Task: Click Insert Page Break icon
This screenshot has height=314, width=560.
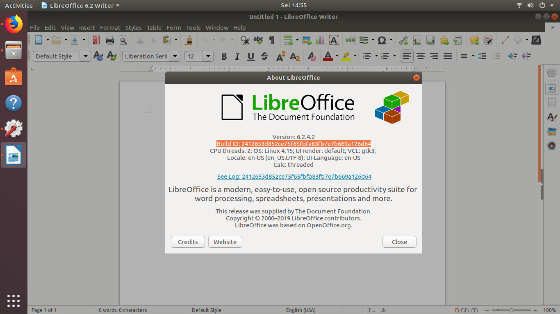Action: coord(351,40)
